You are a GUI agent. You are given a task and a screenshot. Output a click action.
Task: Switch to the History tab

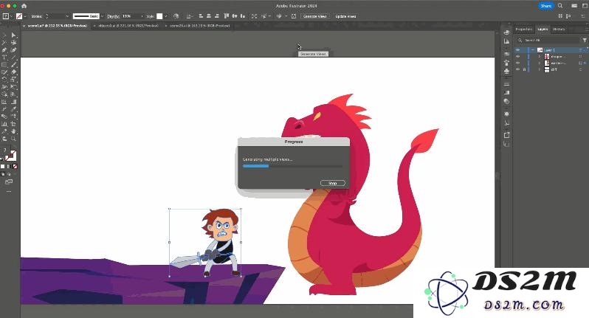(559, 29)
